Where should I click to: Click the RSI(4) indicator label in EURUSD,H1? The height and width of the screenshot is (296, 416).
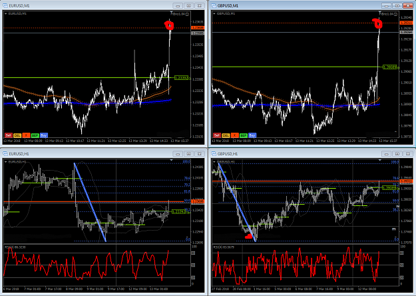[x=15, y=247]
